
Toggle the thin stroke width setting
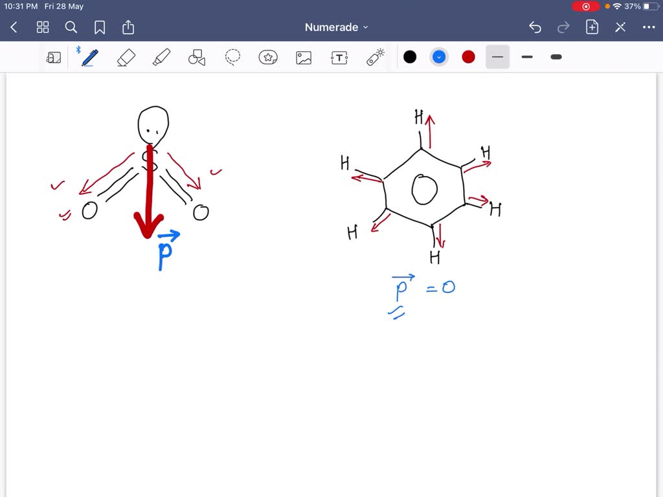coord(497,57)
